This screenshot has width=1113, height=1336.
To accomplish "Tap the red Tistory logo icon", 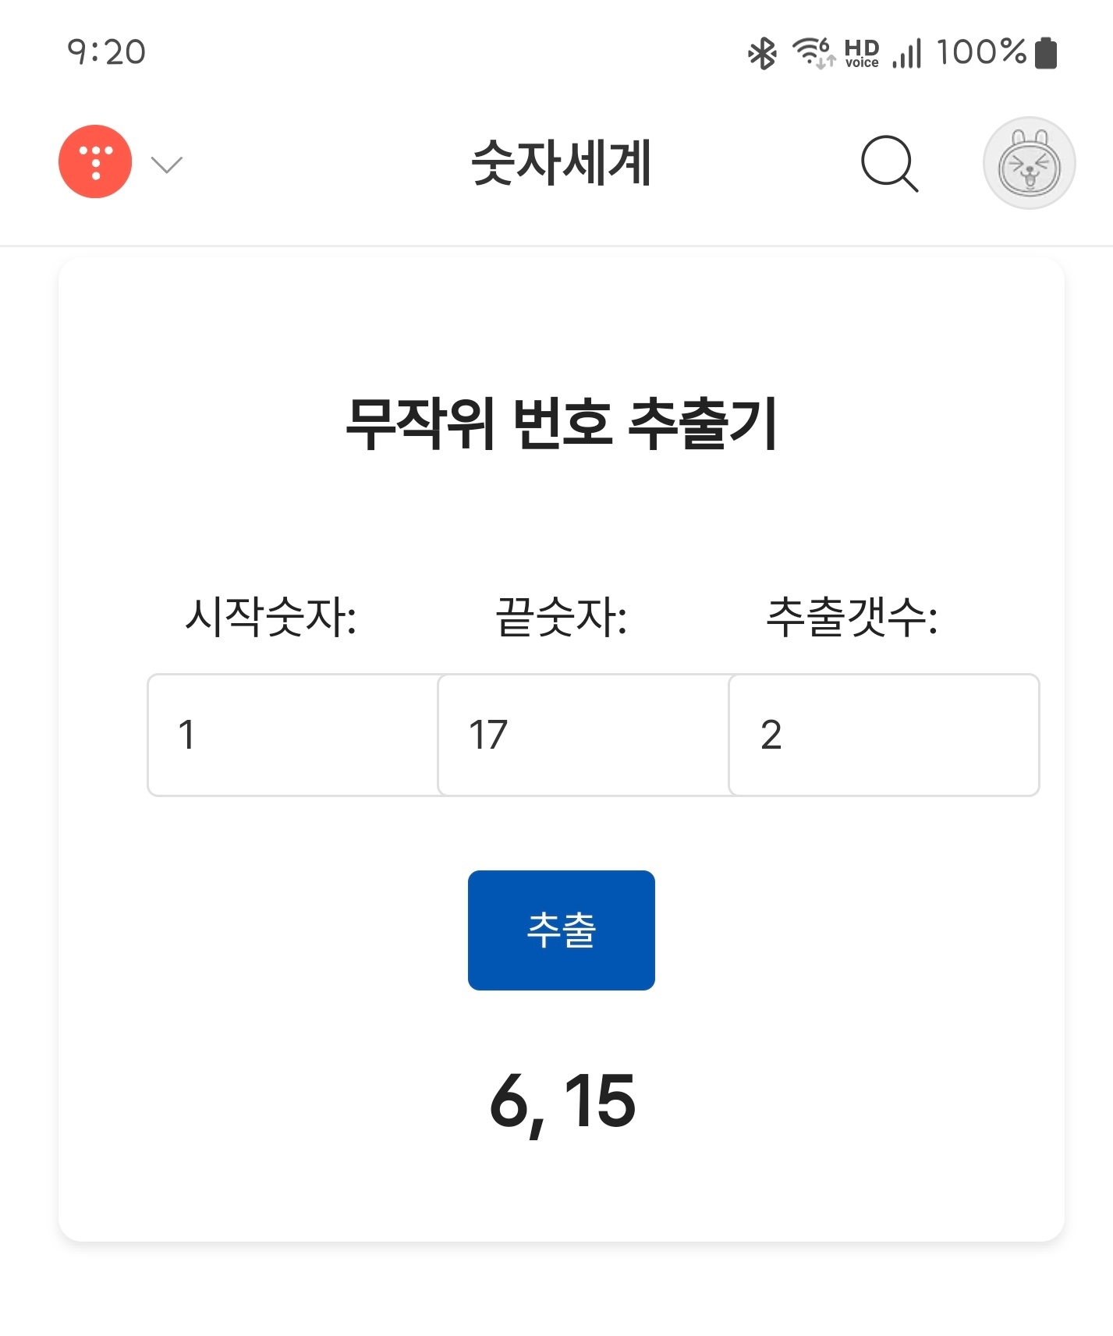I will click(x=95, y=161).
